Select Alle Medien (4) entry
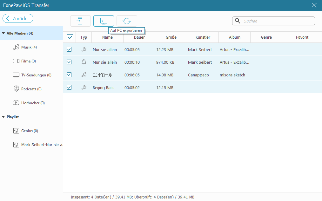The height and width of the screenshot is (201, 322). (x=31, y=33)
